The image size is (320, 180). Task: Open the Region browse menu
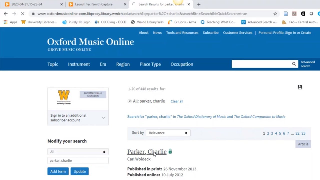point(123,64)
